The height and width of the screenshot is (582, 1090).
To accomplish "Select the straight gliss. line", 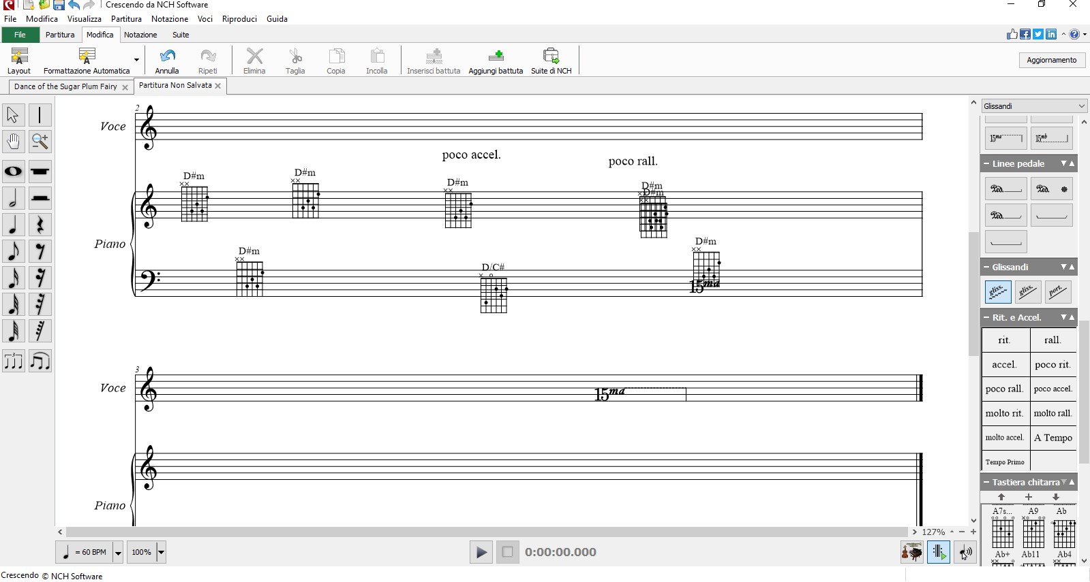I will click(1028, 291).
